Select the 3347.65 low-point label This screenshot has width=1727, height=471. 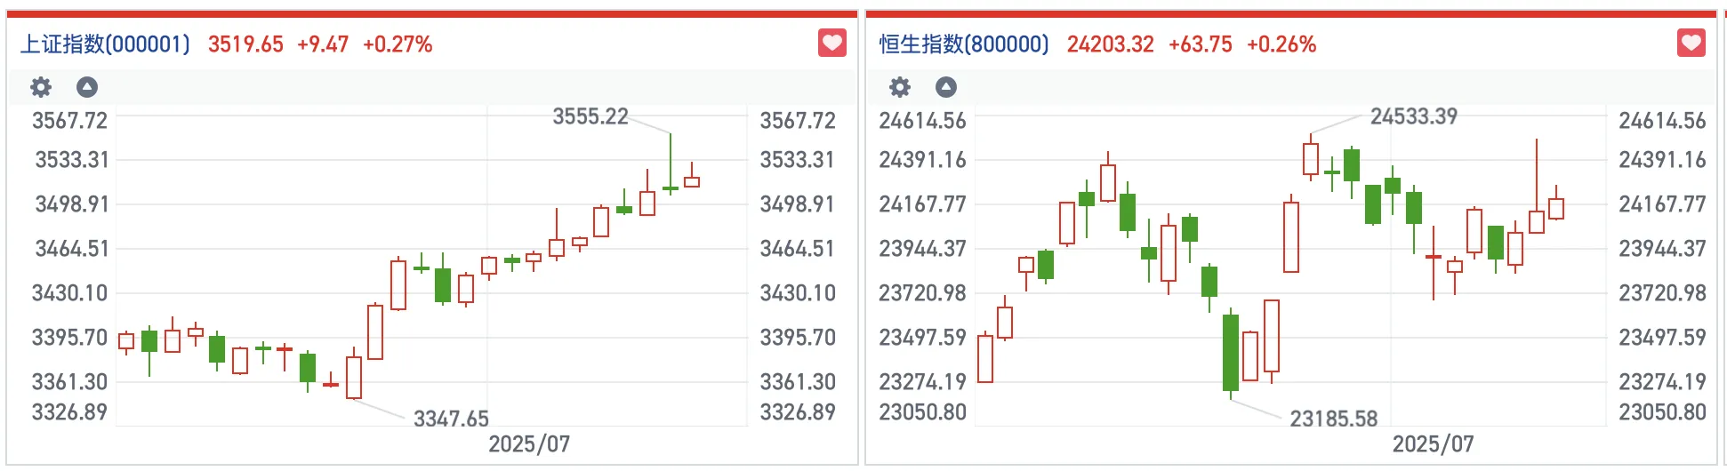(x=451, y=419)
